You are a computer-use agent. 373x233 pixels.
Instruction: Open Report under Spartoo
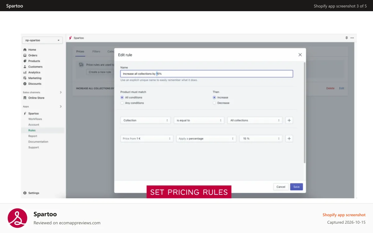click(x=33, y=136)
